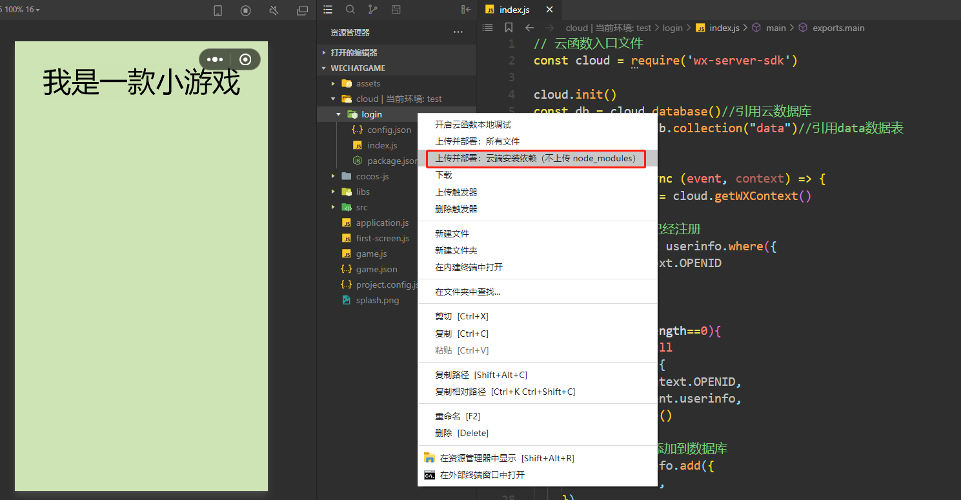The image size is (961, 500).
Task: Select 在文件夹中查找...
Action: coord(538,292)
